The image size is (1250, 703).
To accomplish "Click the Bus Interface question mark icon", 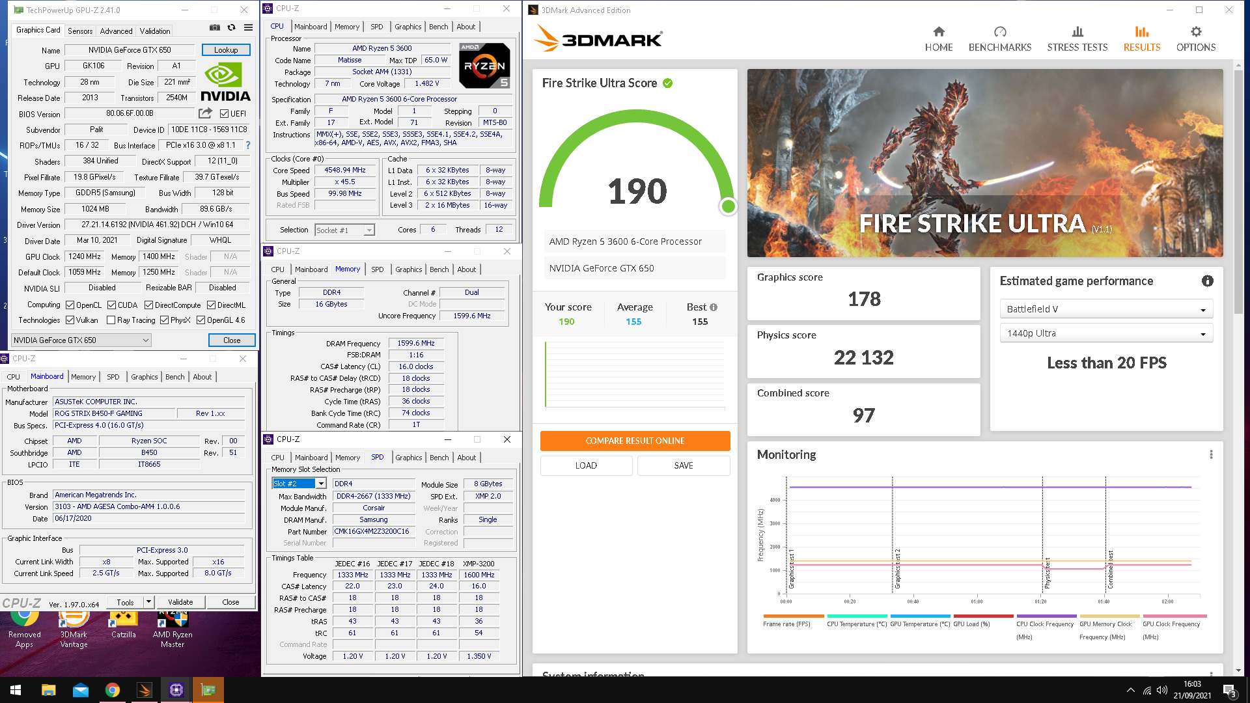I will (248, 145).
